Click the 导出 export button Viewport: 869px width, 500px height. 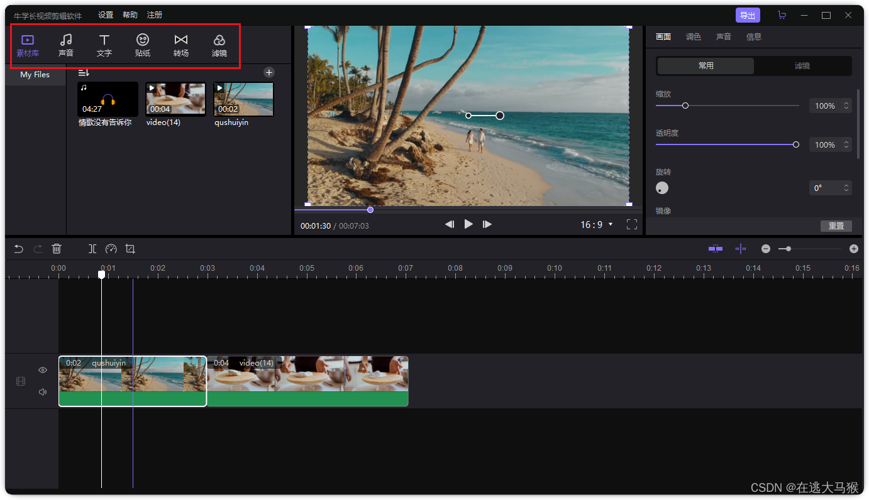748,15
